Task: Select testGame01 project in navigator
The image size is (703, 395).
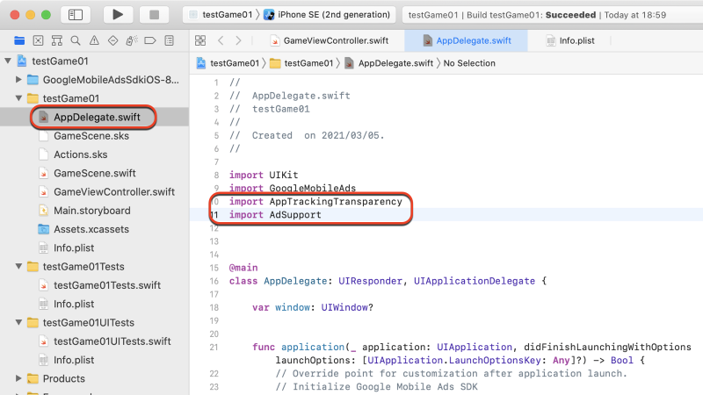Action: click(x=60, y=61)
